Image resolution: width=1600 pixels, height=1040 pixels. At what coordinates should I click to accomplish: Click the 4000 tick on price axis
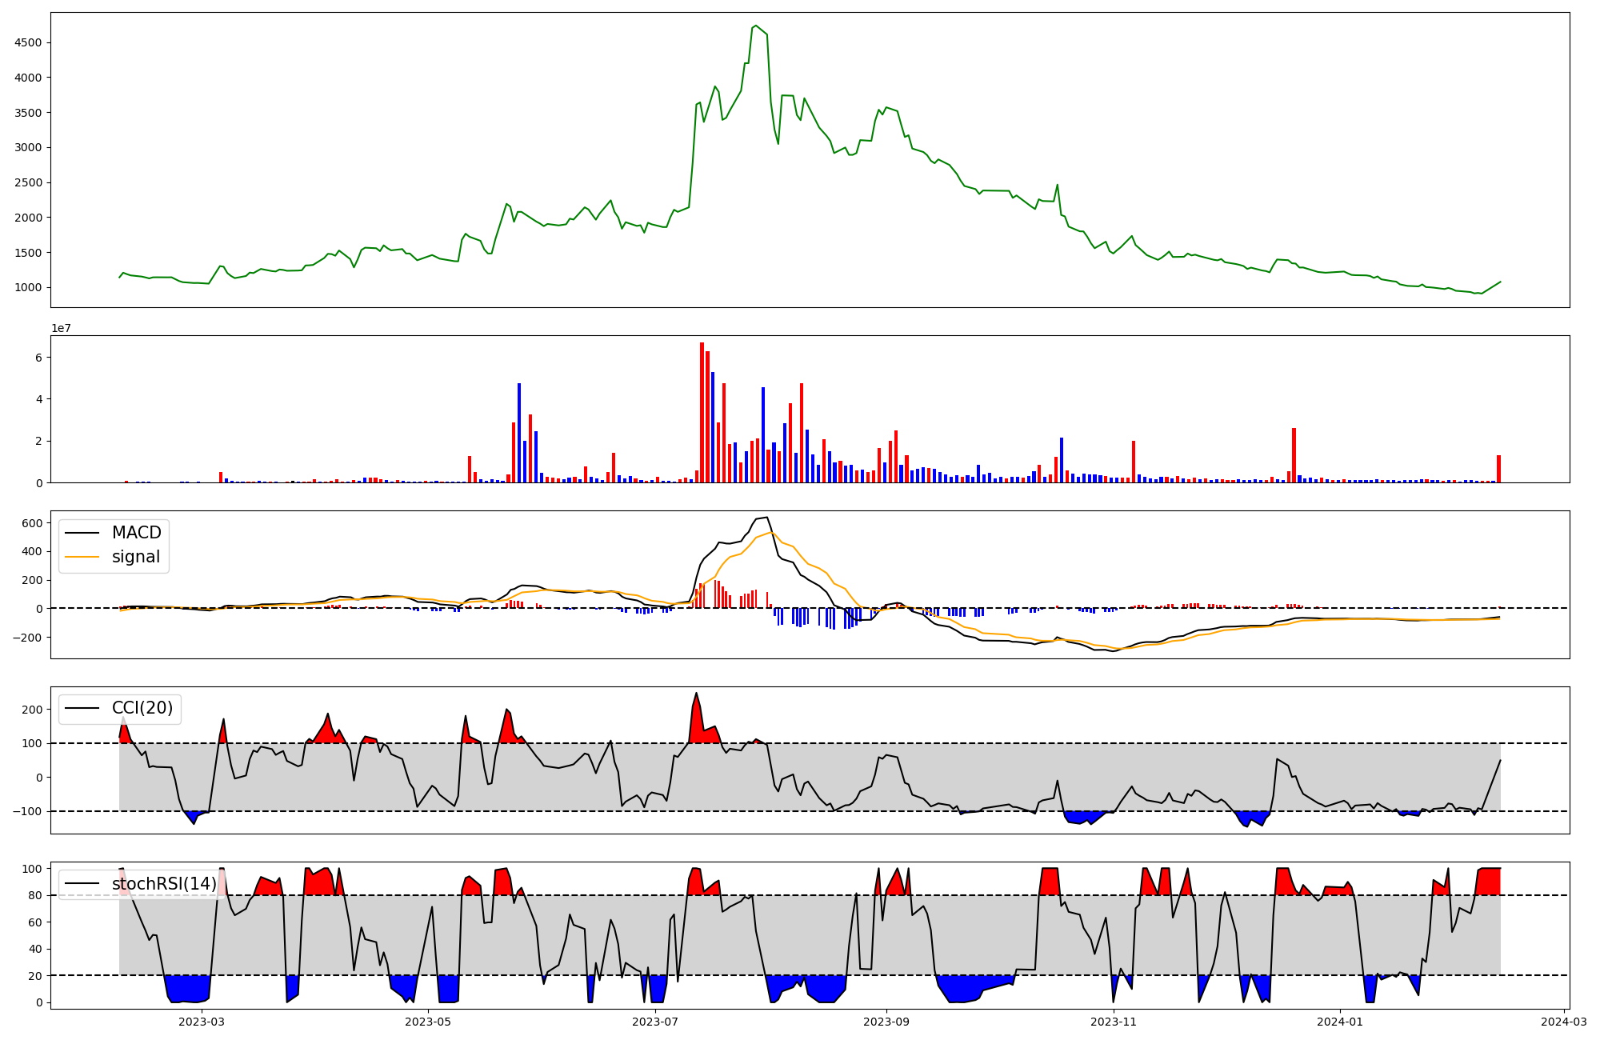coord(29,78)
